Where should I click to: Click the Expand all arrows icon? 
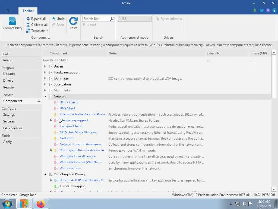[x=28, y=19]
